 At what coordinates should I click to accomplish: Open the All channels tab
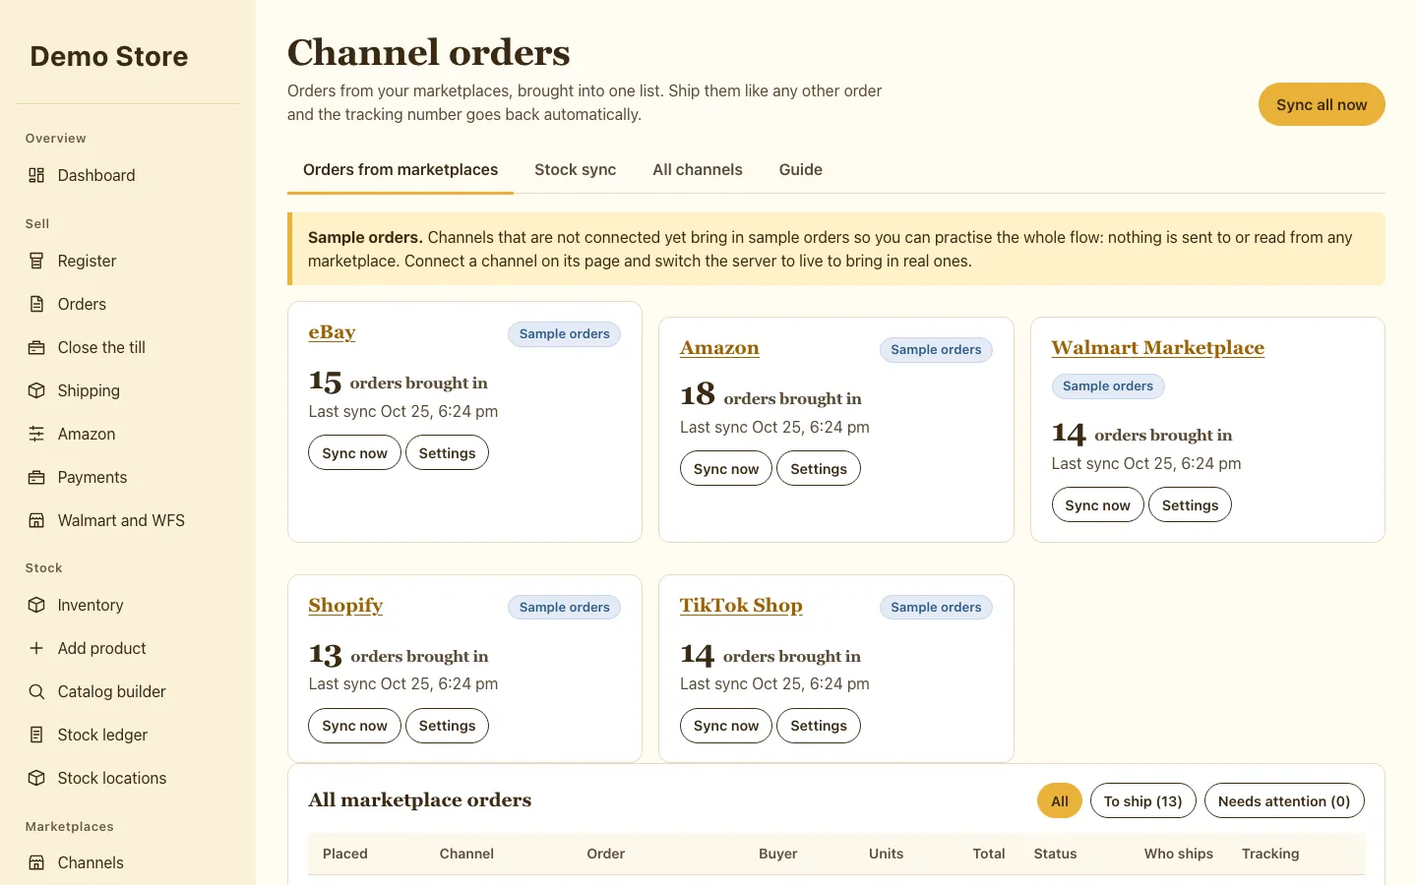tap(698, 169)
